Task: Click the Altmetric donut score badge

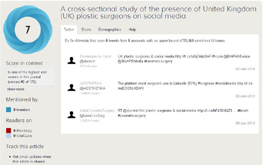Action: coord(28,29)
